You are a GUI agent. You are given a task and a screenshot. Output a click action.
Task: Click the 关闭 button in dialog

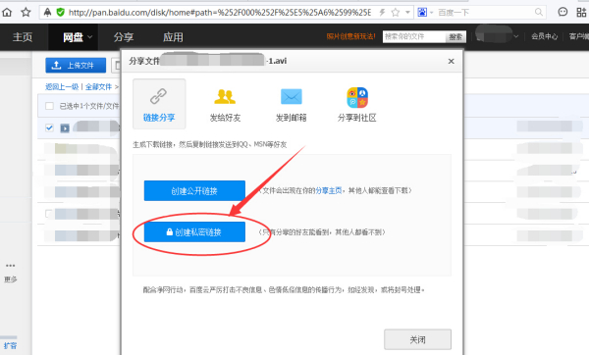418,339
